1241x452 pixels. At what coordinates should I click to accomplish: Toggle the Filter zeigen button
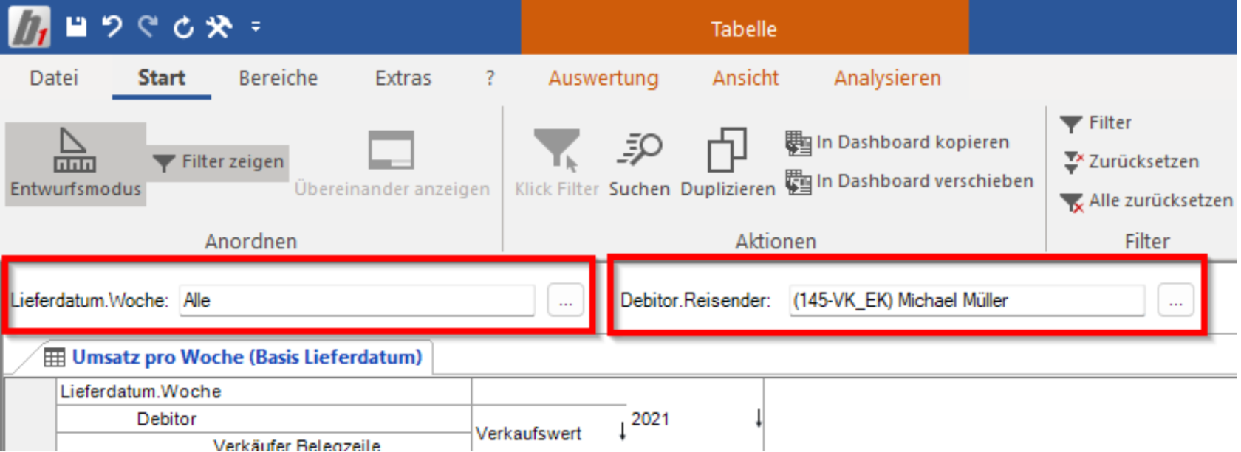pos(219,161)
